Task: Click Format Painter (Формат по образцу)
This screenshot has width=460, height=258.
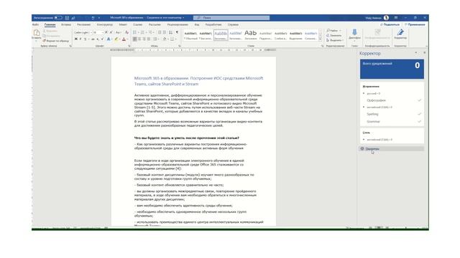Action: [56, 41]
